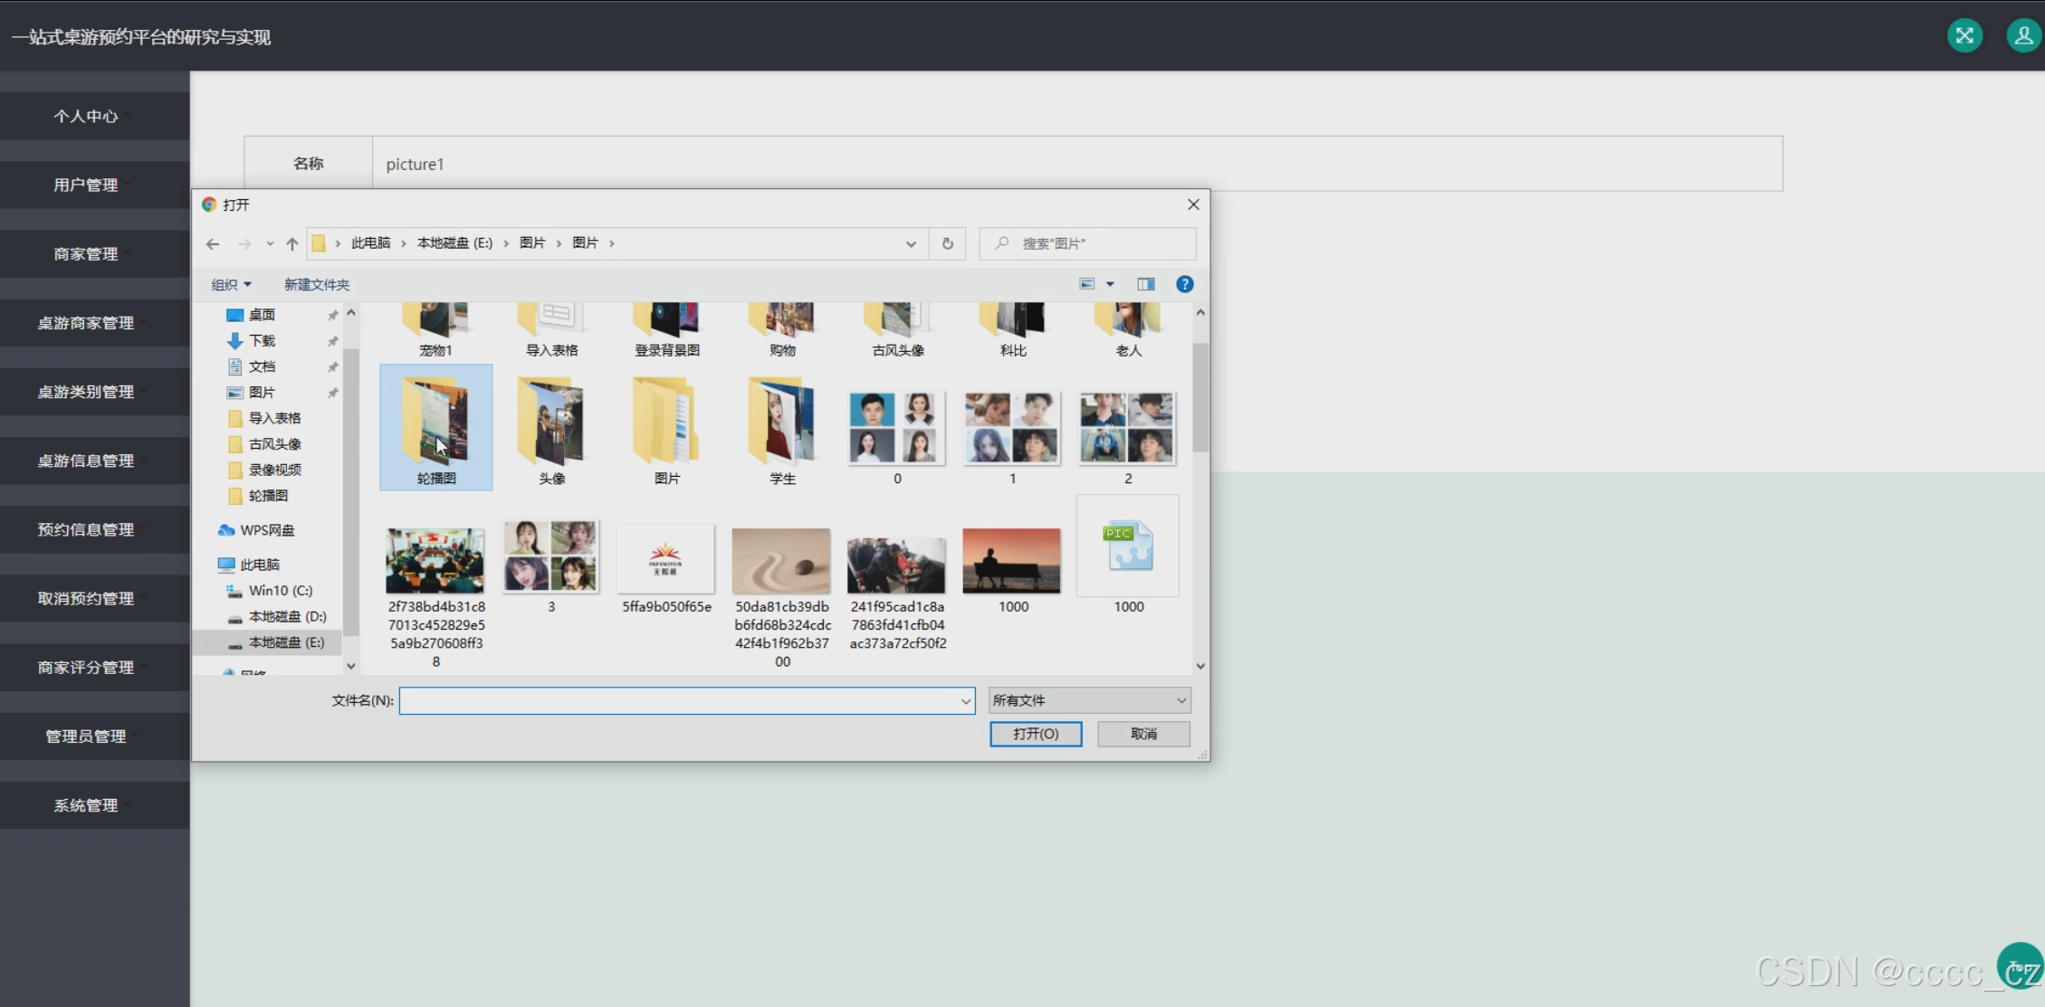Click the user profile icon in header
Image resolution: width=2045 pixels, height=1007 pixels.
(x=2023, y=35)
